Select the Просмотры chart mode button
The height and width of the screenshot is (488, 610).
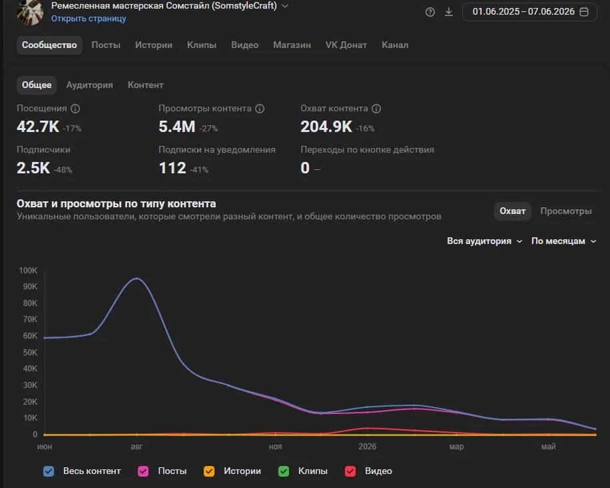(x=565, y=211)
